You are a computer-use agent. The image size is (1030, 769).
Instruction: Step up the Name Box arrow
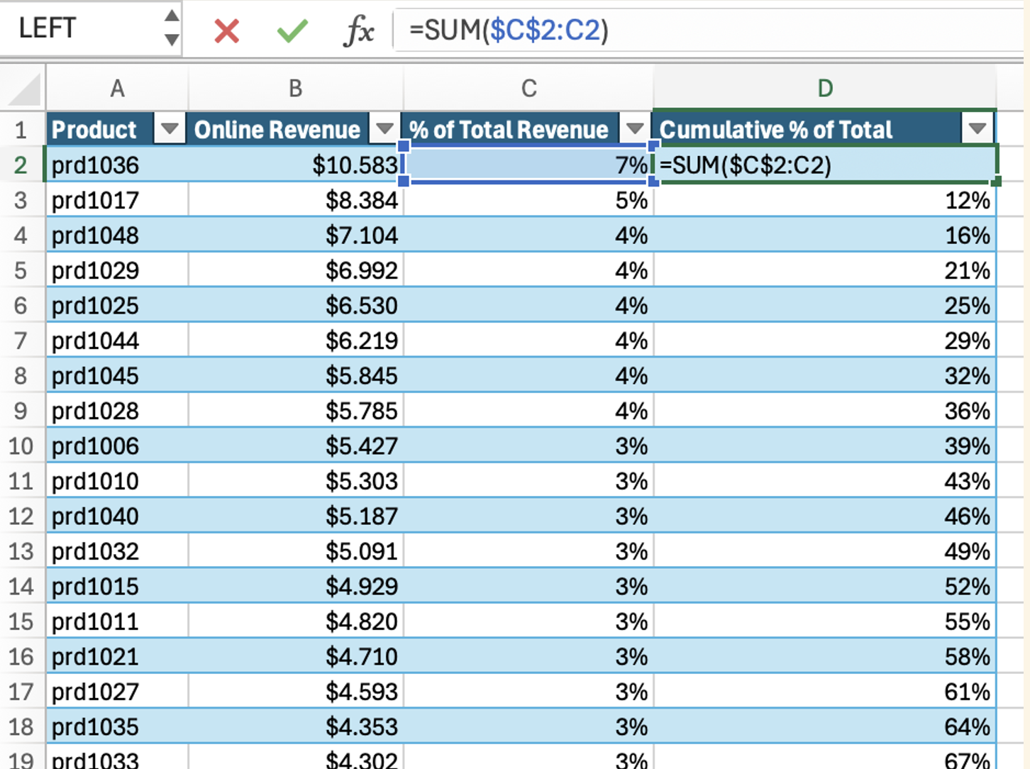coord(172,16)
